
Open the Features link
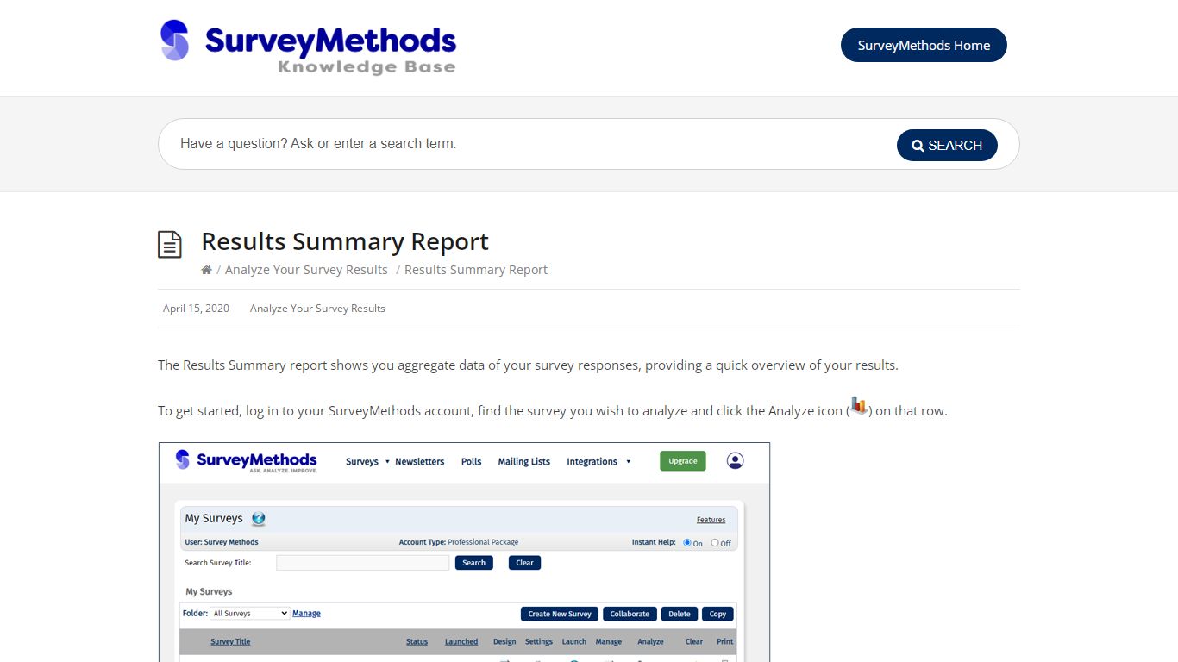(x=711, y=520)
